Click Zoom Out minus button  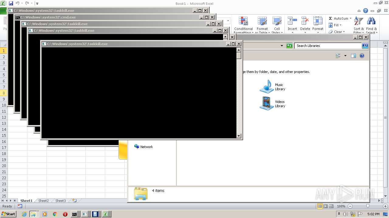[350, 206]
